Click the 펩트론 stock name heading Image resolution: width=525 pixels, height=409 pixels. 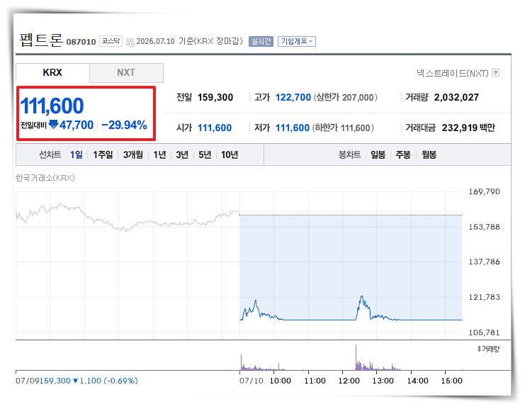41,40
